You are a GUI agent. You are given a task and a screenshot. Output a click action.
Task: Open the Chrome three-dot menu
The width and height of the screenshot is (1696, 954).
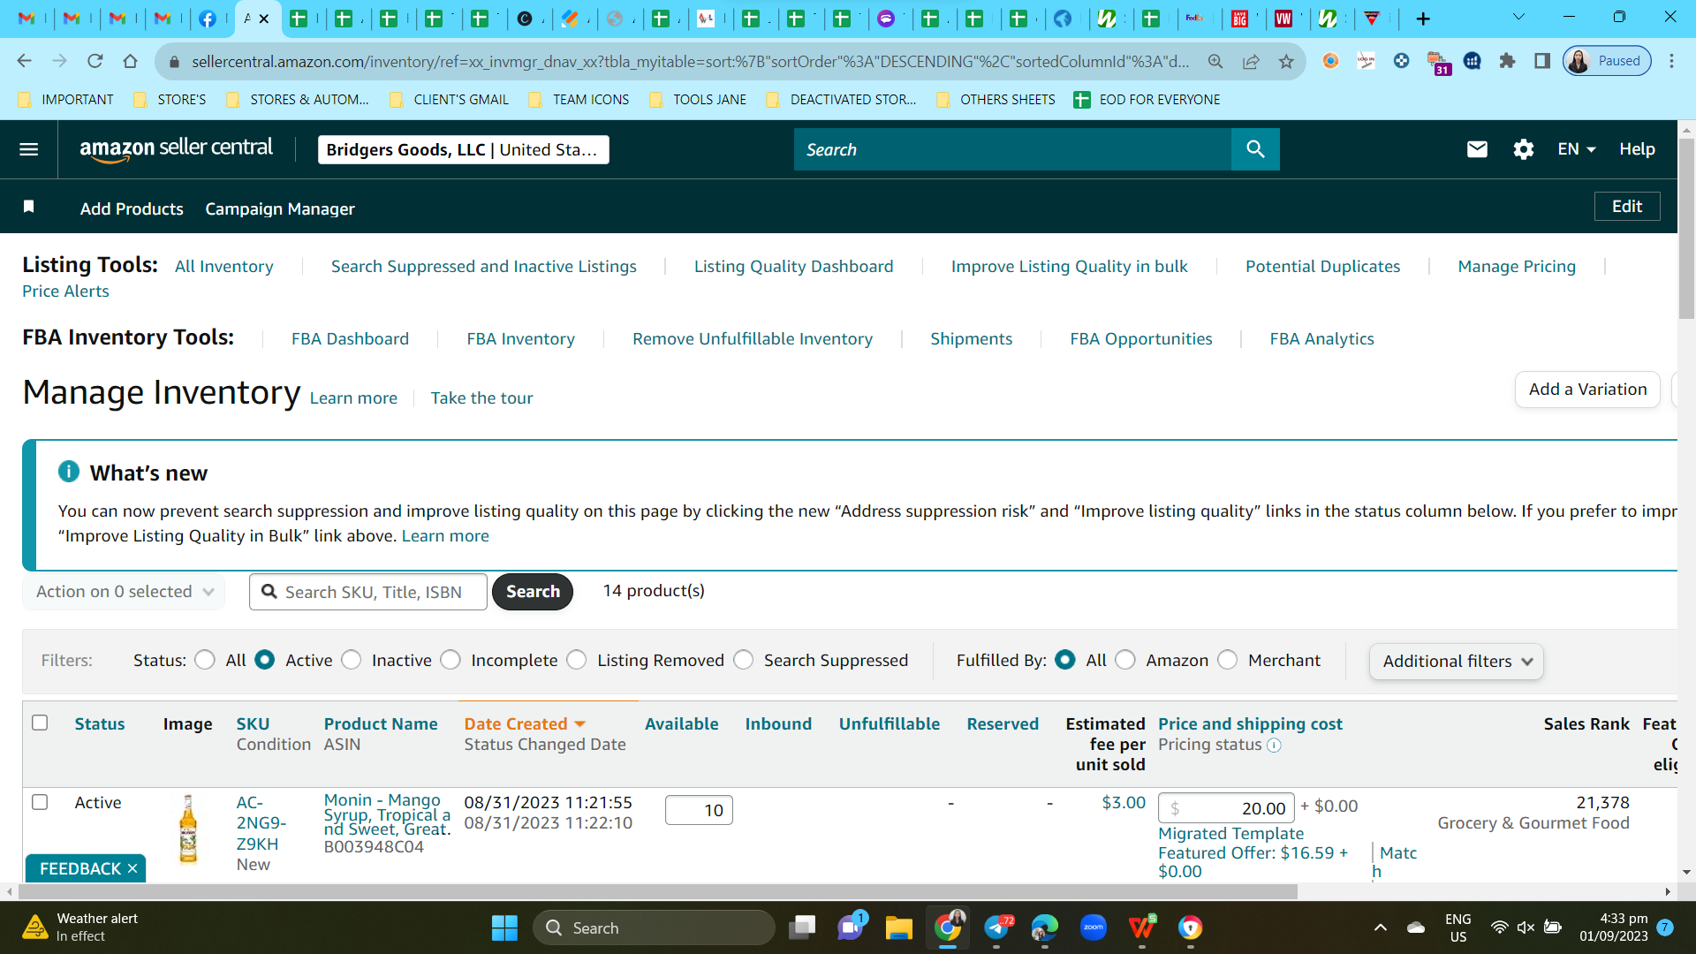[x=1671, y=61]
